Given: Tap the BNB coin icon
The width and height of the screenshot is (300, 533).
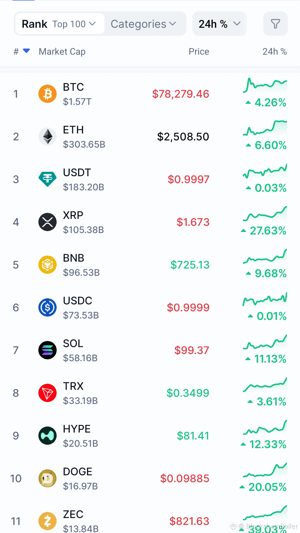Looking at the screenshot, I should click(47, 265).
